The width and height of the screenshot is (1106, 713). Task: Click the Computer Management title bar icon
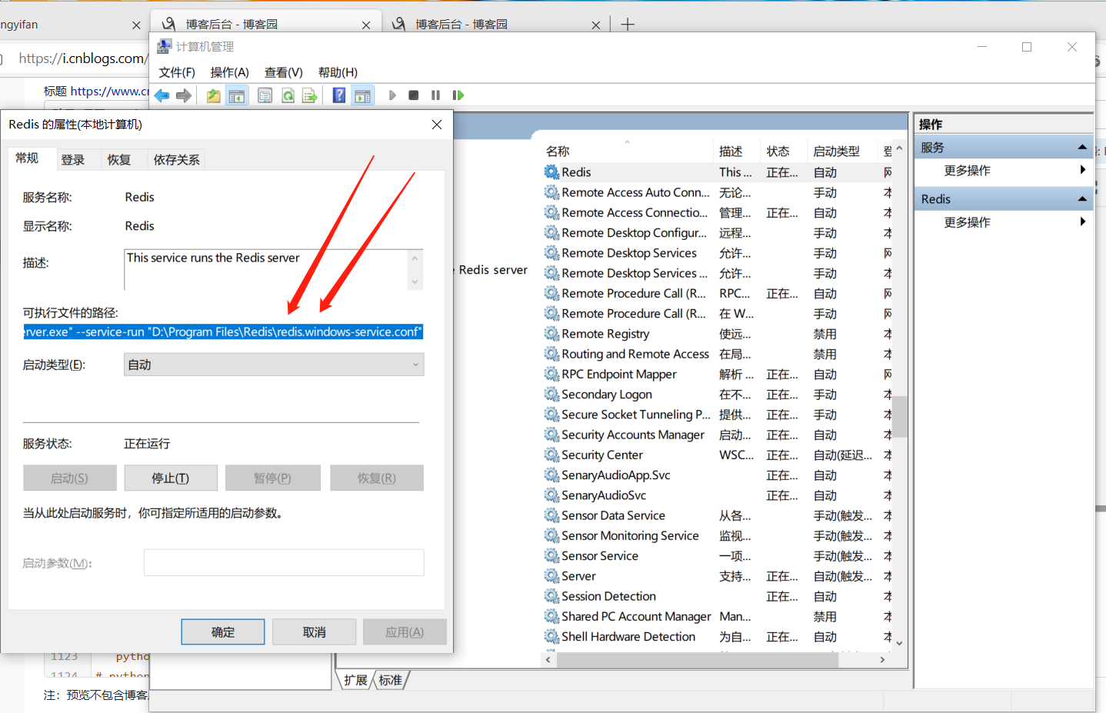coord(165,46)
